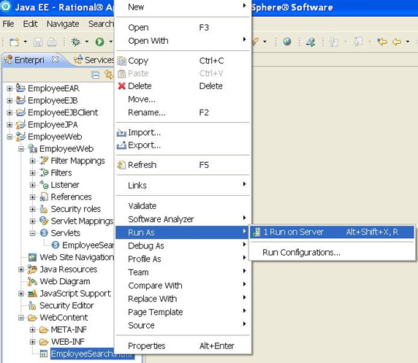Click the Link with Editor icon
Screen dimensions: 418x363
point(109,74)
